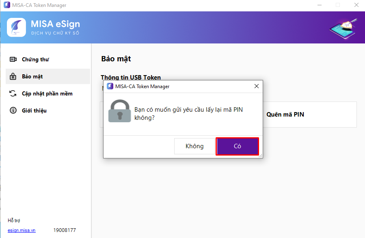Image resolution: width=365 pixels, height=238 pixels.
Task: Confirm with the Có button
Action: tap(237, 146)
